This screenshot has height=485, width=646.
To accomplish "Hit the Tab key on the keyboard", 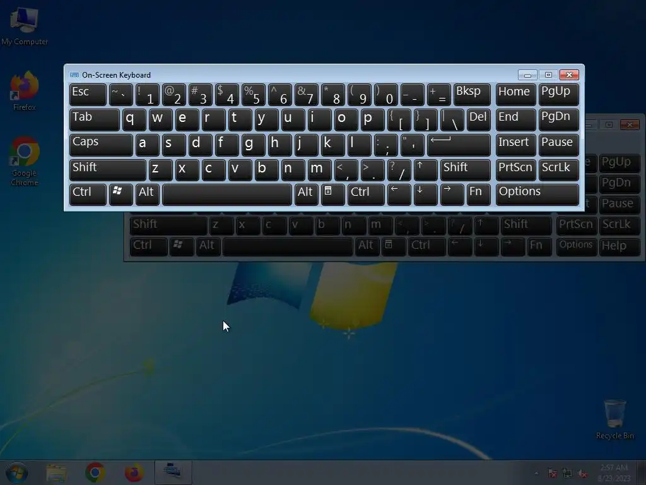I will [x=95, y=119].
